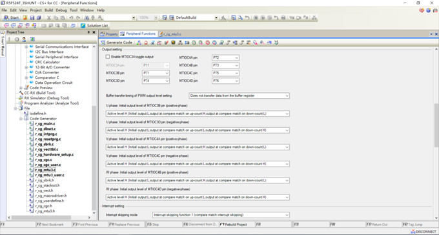Select the Voltage Detection Circuit peripheral icon
Image resolution: width=439 pixels, height=235 pixels.
146,43
